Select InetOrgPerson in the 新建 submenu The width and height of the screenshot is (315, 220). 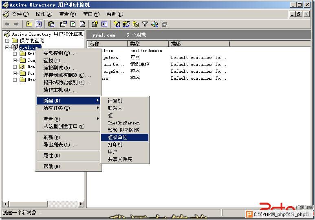click(125, 123)
